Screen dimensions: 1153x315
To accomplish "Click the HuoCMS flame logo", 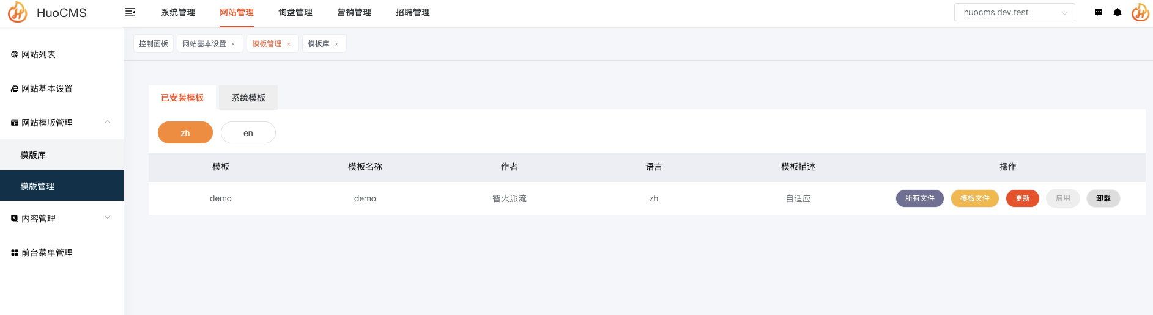I will (x=17, y=12).
